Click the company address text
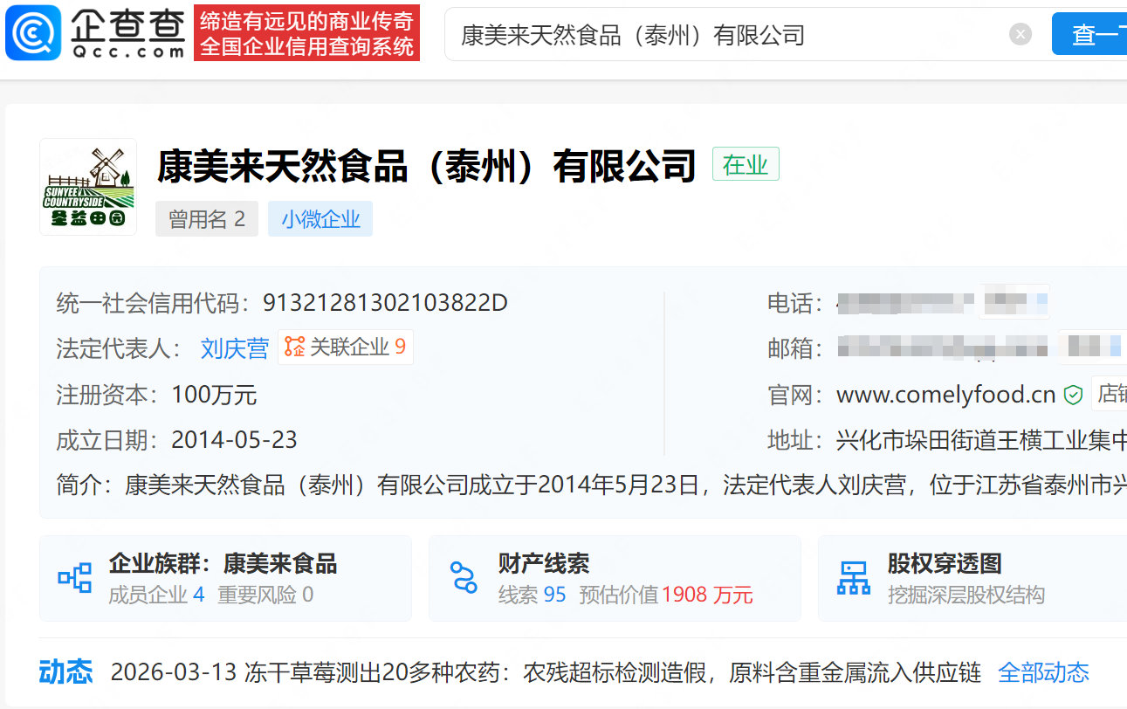The height and width of the screenshot is (709, 1127). 981,440
